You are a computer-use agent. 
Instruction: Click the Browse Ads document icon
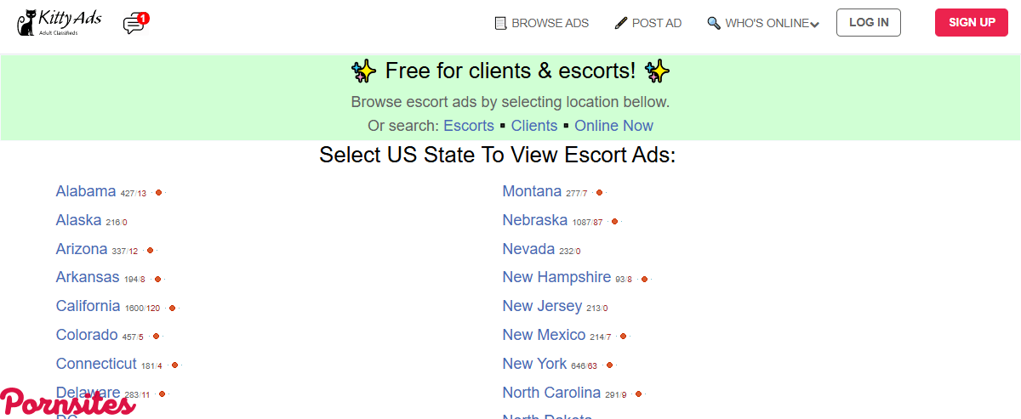[x=500, y=23]
